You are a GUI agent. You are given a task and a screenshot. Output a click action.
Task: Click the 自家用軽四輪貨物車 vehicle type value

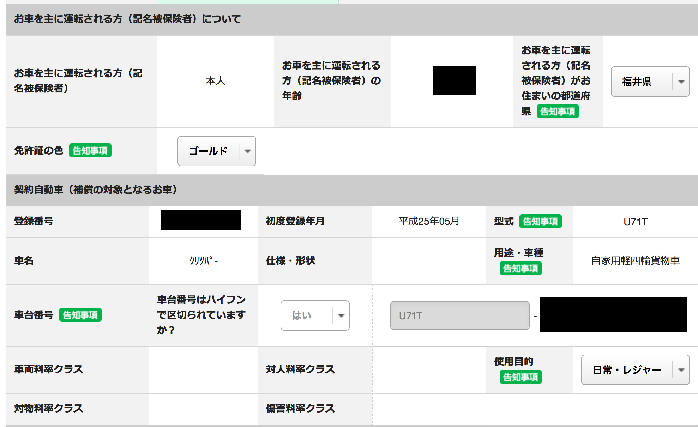635,261
